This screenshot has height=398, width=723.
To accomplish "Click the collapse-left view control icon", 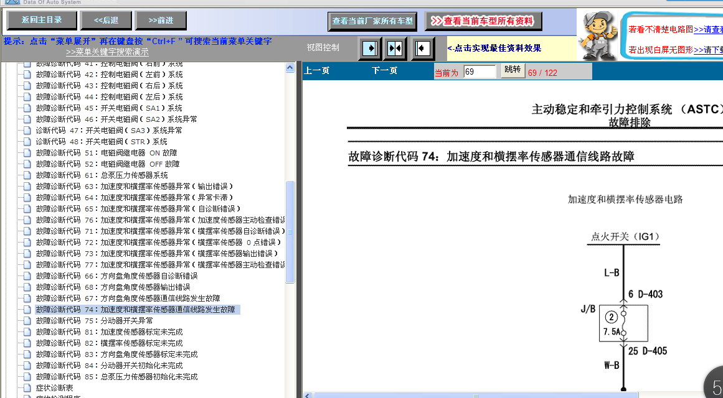I will pos(423,49).
